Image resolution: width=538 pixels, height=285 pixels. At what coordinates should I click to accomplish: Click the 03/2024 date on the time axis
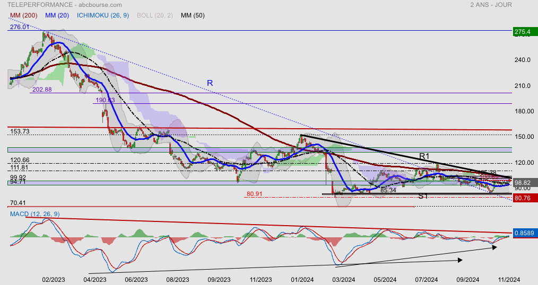click(343, 280)
